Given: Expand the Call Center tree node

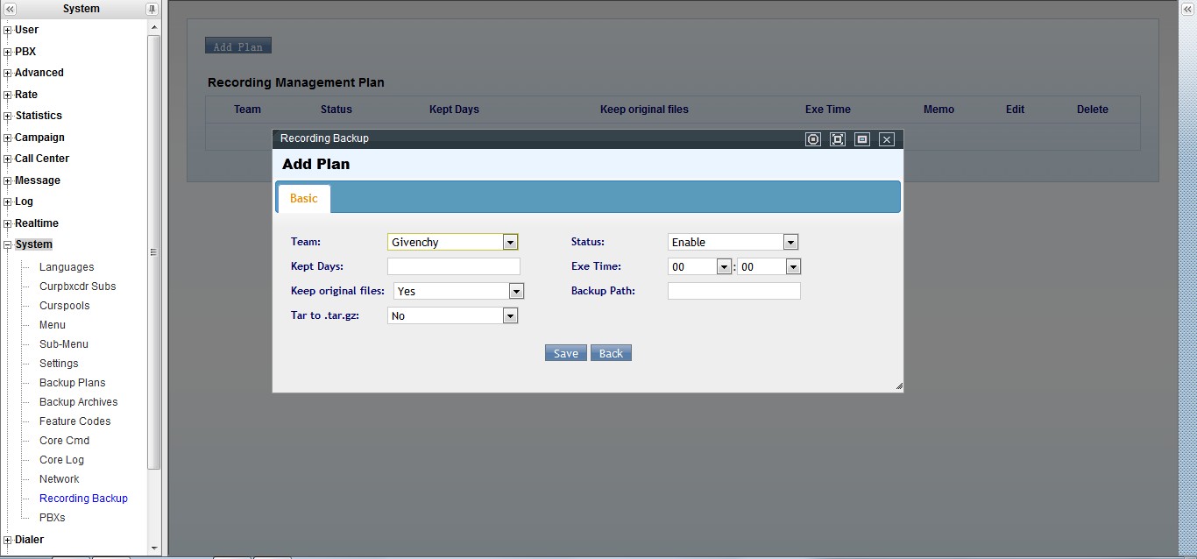Looking at the screenshot, I should 8,159.
